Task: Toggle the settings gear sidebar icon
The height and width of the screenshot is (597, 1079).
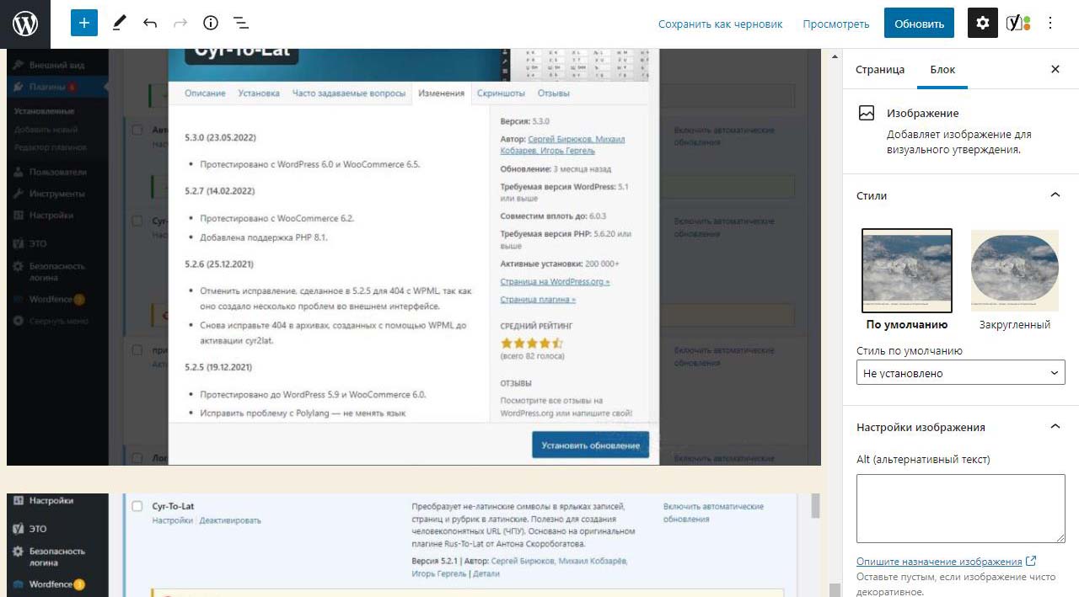Action: pos(982,24)
